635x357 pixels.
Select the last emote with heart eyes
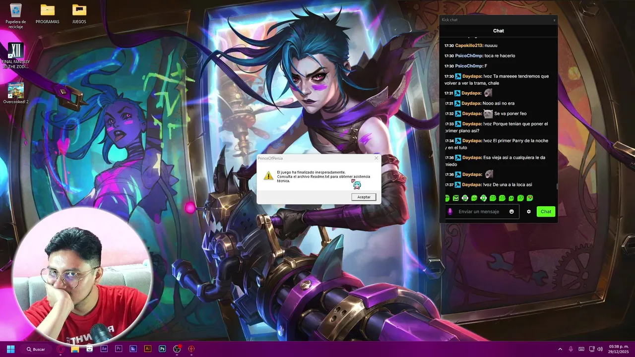click(x=530, y=198)
